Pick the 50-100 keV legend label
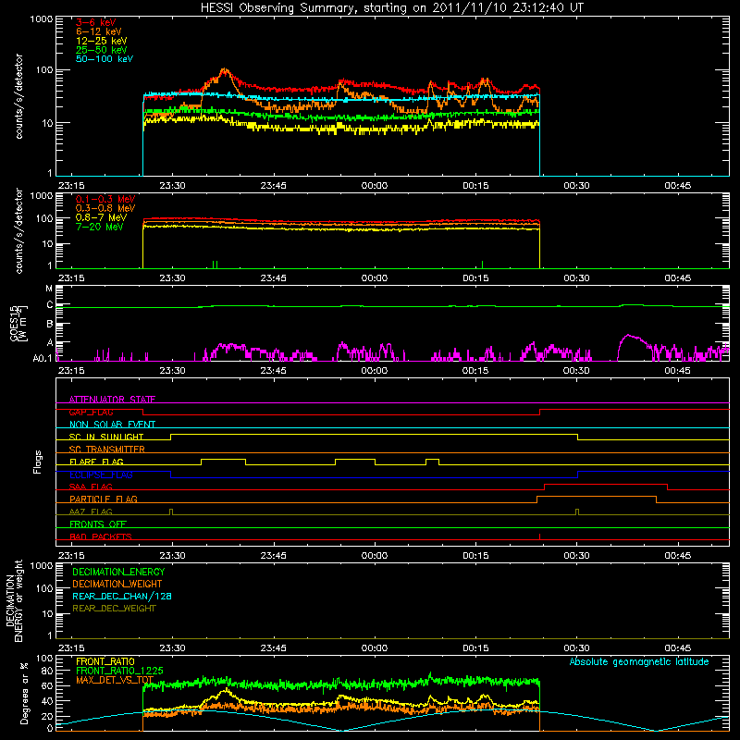This screenshot has height=740, width=740. point(105,59)
